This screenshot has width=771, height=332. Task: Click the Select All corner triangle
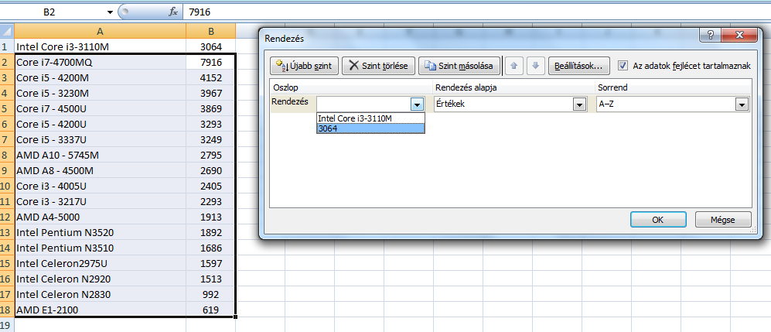point(7,32)
